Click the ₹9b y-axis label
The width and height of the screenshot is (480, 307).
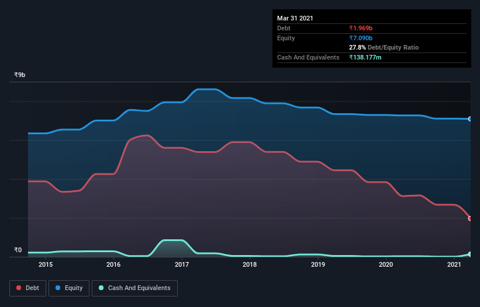(x=20, y=75)
